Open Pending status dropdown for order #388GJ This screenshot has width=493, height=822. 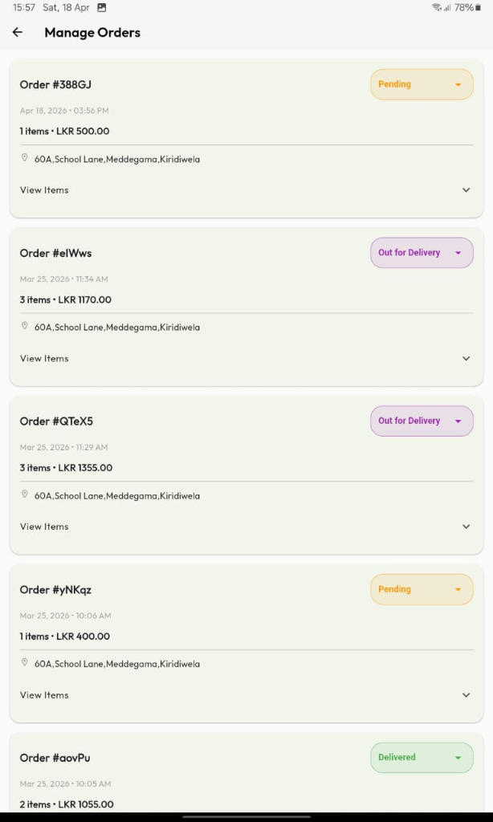point(422,84)
